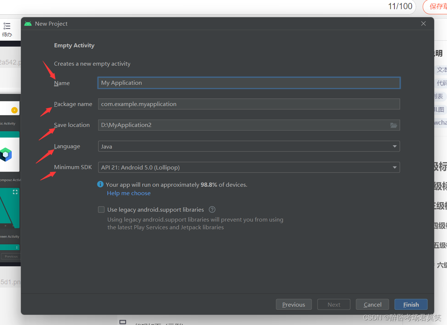Click the disabled Next button
The width and height of the screenshot is (447, 325).
point(334,304)
